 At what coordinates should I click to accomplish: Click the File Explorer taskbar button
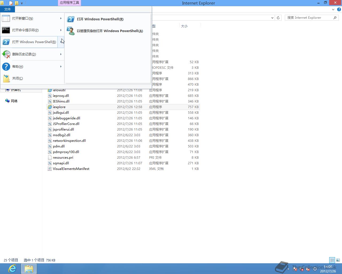[29, 268]
